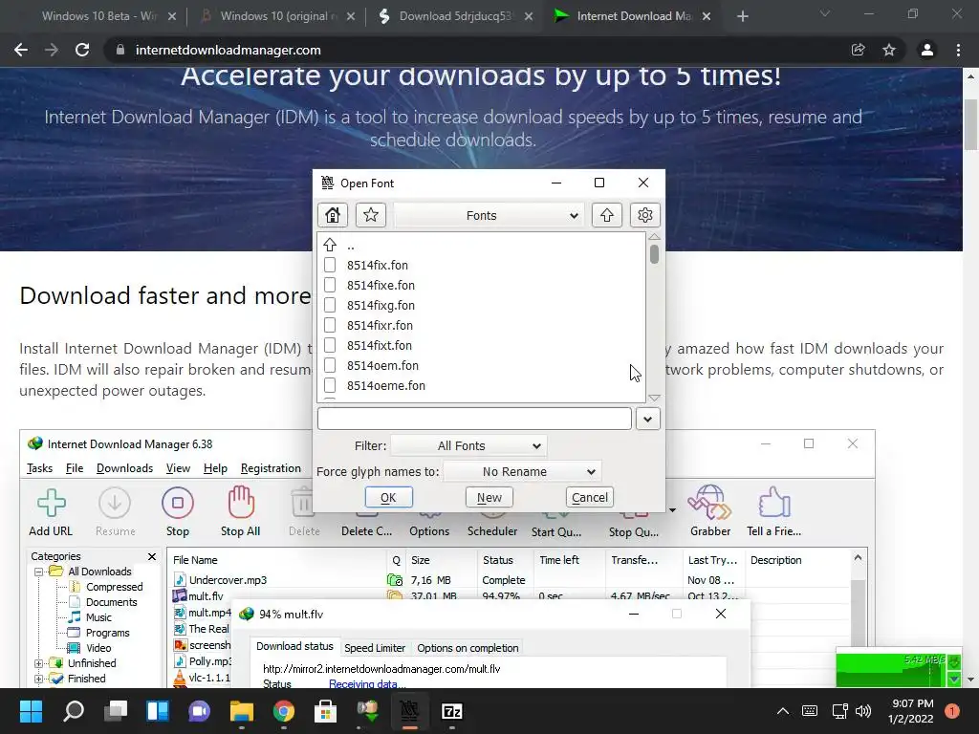Click the Add URL icon in IDM image
The width and height of the screenshot is (979, 734).
[52, 503]
